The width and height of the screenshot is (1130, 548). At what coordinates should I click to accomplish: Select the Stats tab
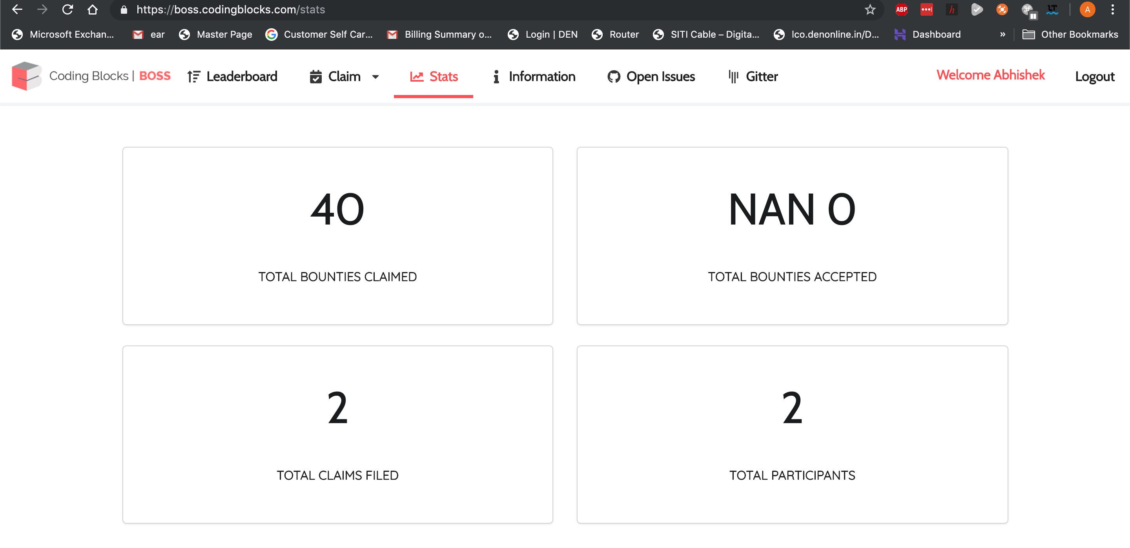(x=434, y=77)
